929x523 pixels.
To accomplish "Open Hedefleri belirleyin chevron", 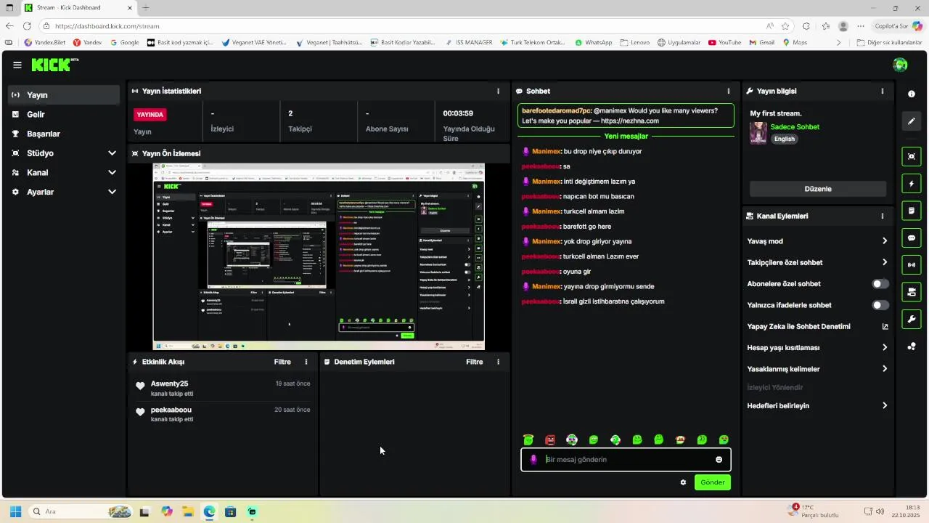I will [x=885, y=406].
